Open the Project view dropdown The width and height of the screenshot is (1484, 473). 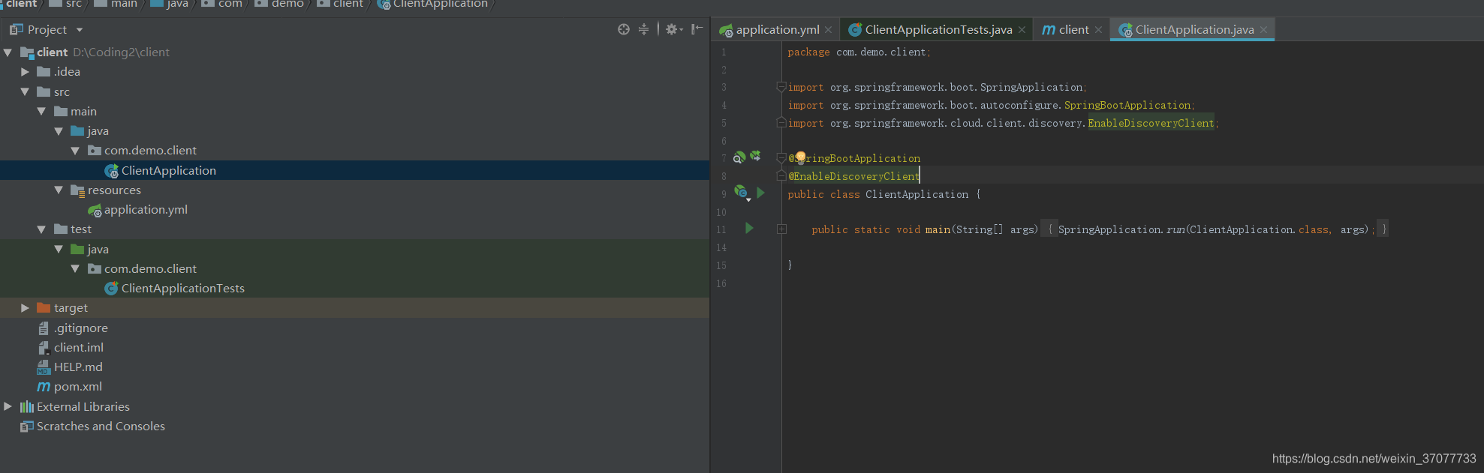(x=80, y=30)
